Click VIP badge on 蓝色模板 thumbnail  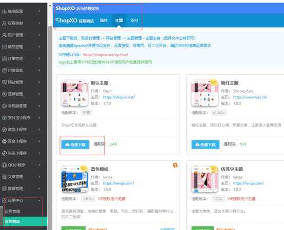(84, 169)
